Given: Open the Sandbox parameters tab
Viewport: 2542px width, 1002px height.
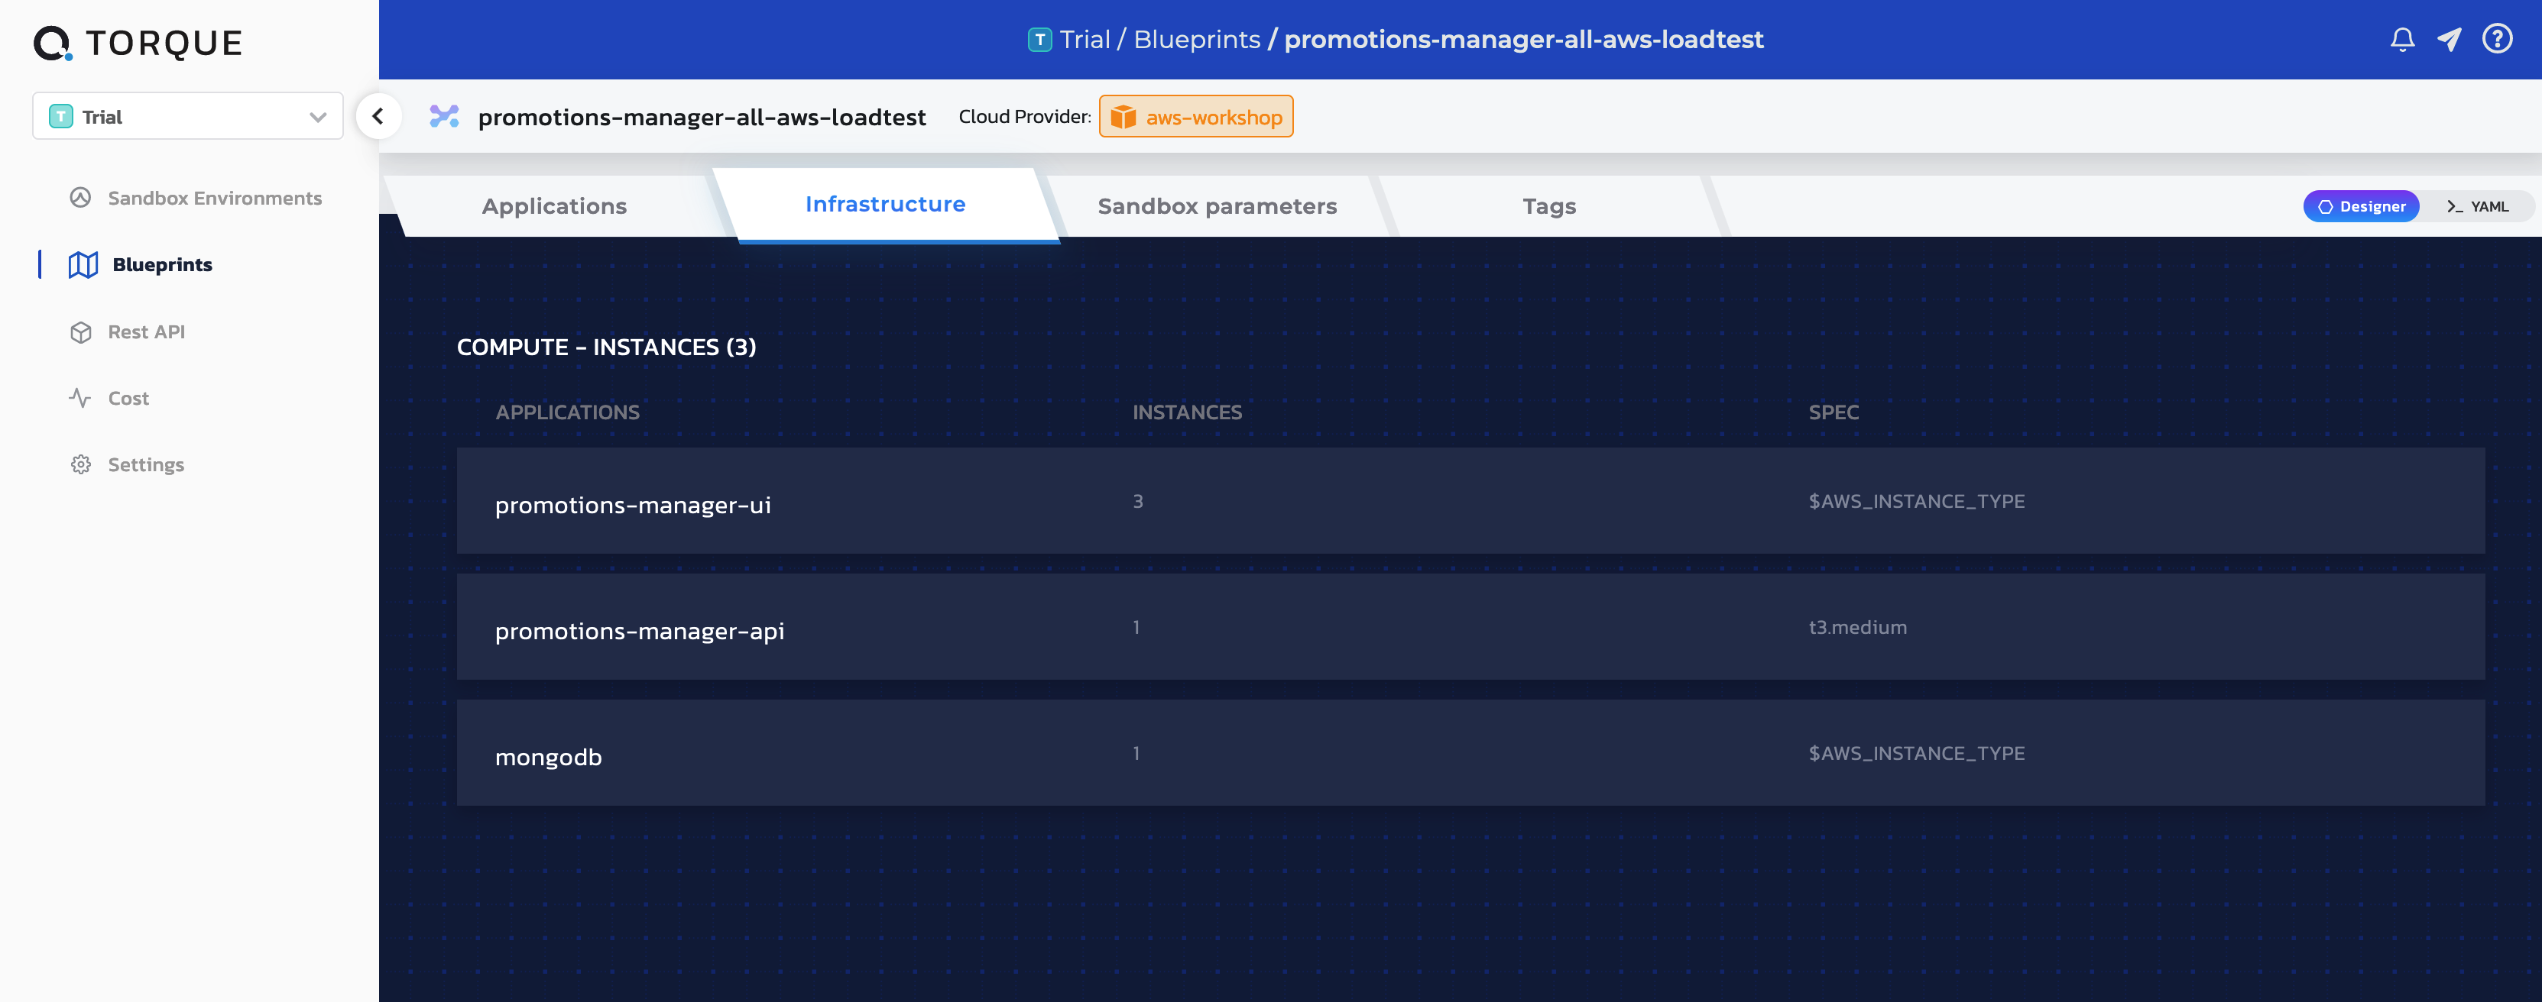Looking at the screenshot, I should (x=1217, y=206).
